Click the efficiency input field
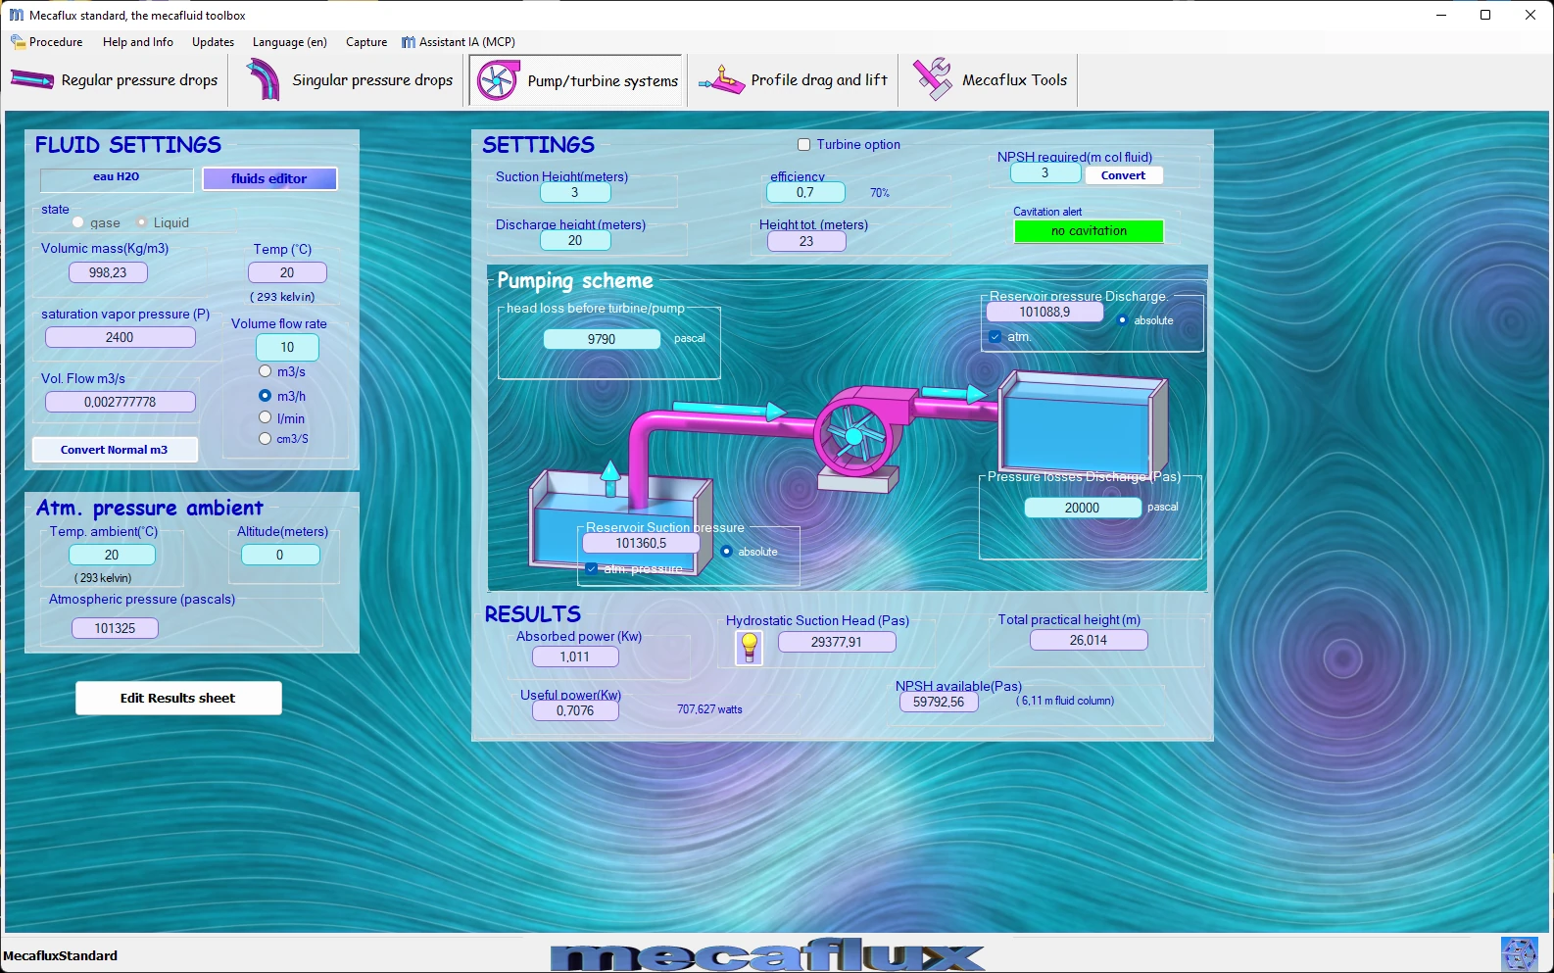 (805, 192)
